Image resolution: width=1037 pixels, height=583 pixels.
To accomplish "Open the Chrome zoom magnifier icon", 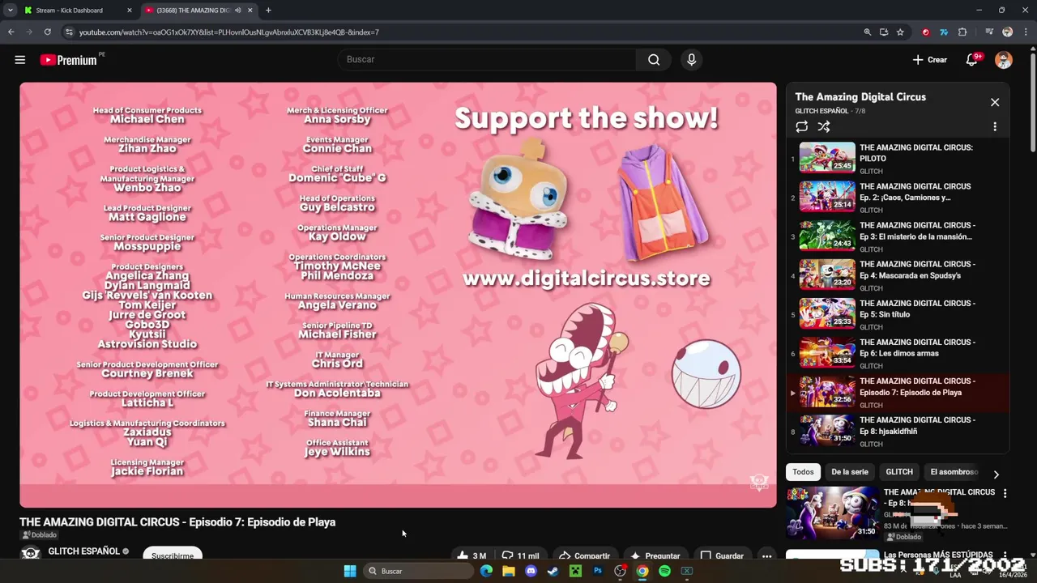I will (868, 32).
